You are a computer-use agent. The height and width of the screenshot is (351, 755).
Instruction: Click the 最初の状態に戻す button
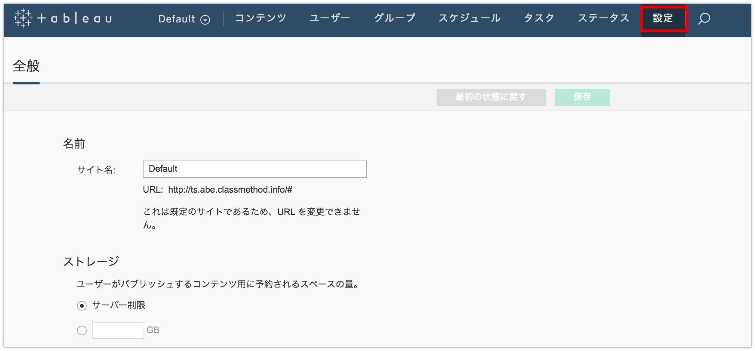tap(490, 97)
